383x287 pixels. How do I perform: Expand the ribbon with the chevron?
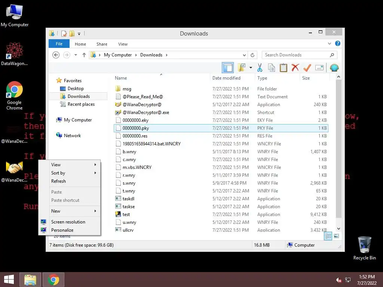tap(329, 44)
